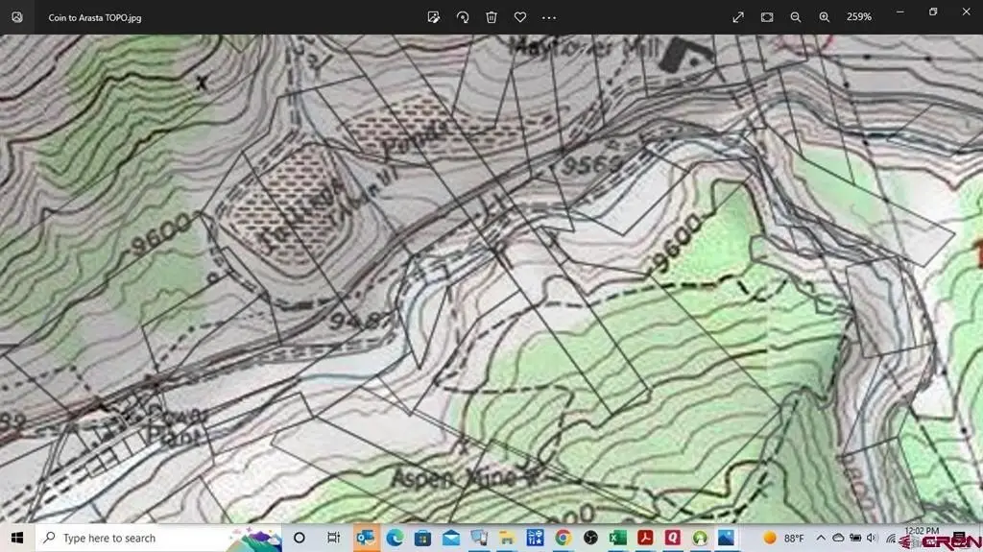Screen dimensions: 983x552
Task: Zoom in with plus magnifier
Action: [825, 17]
